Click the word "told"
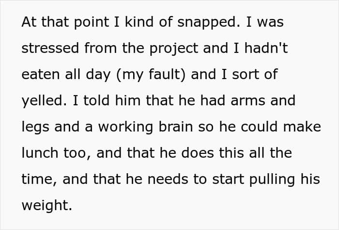This screenshot has height=230, width=339. click(96, 100)
